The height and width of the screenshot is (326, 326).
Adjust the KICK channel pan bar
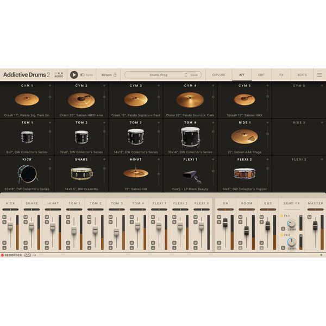pos(10,210)
